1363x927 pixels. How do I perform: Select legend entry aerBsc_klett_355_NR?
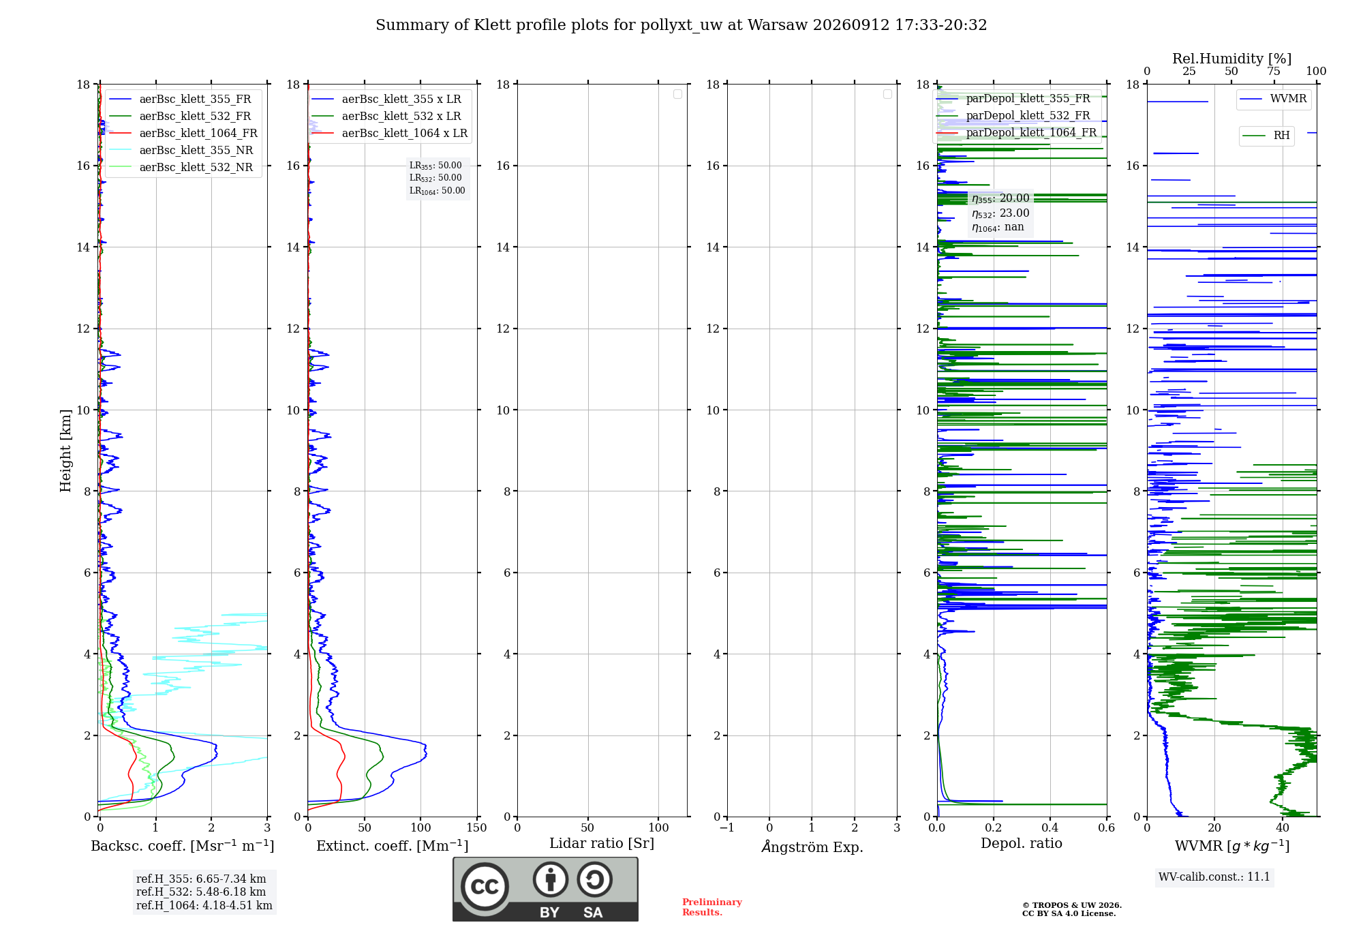tap(196, 151)
